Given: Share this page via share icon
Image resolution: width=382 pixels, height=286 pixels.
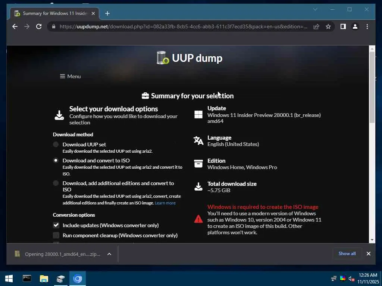Looking at the screenshot, I should [316, 26].
